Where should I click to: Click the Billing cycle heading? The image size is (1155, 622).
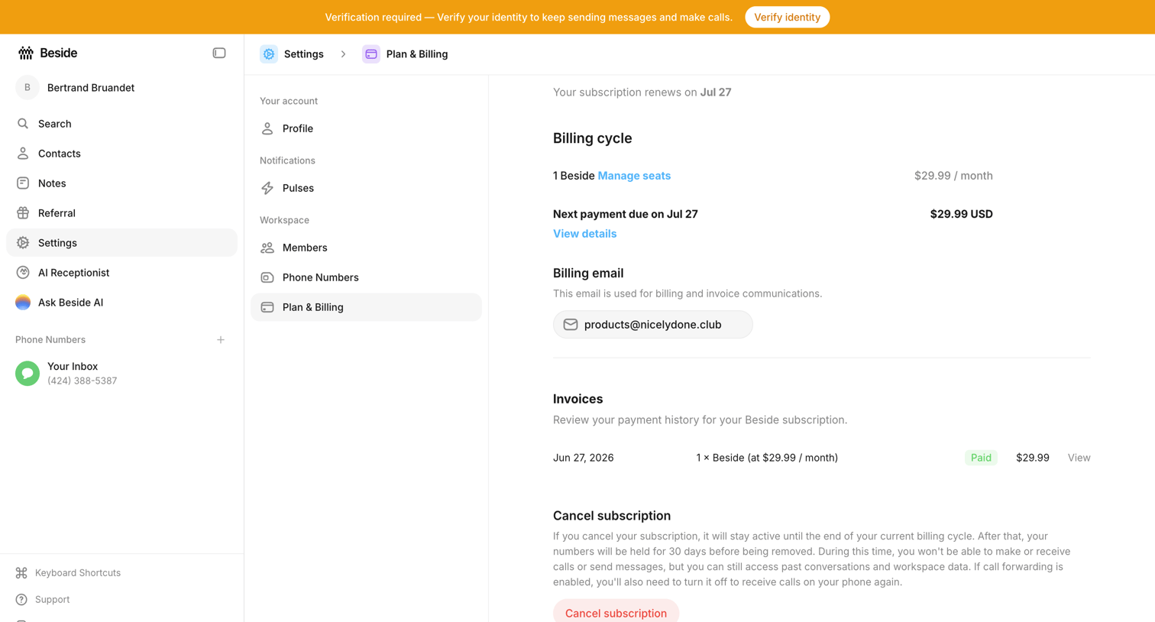(593, 138)
